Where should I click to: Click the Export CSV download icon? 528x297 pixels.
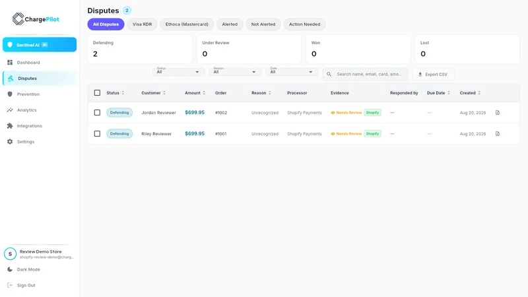coord(420,74)
